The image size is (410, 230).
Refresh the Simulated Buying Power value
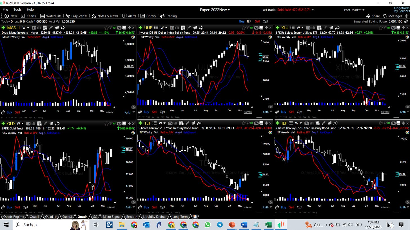point(407,21)
